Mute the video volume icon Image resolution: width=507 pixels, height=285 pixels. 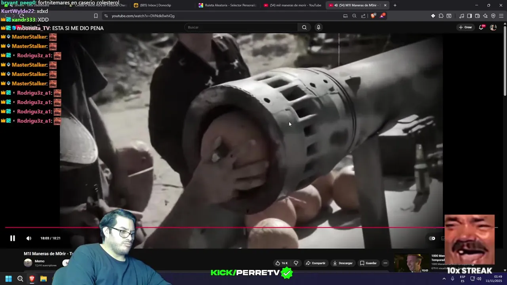tap(29, 238)
